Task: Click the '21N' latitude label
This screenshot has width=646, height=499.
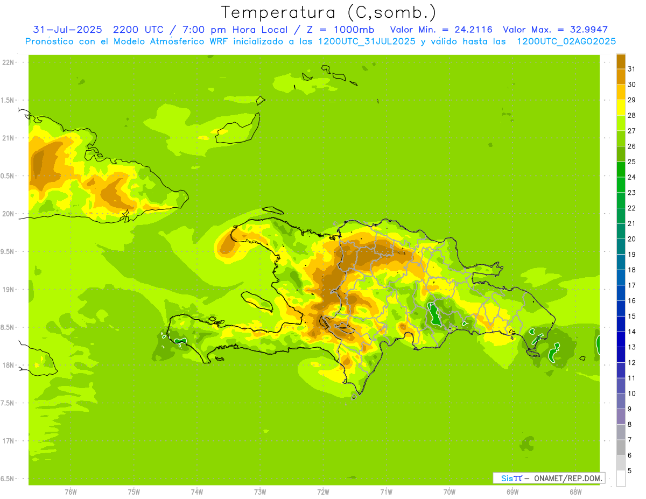Action: tap(7, 138)
